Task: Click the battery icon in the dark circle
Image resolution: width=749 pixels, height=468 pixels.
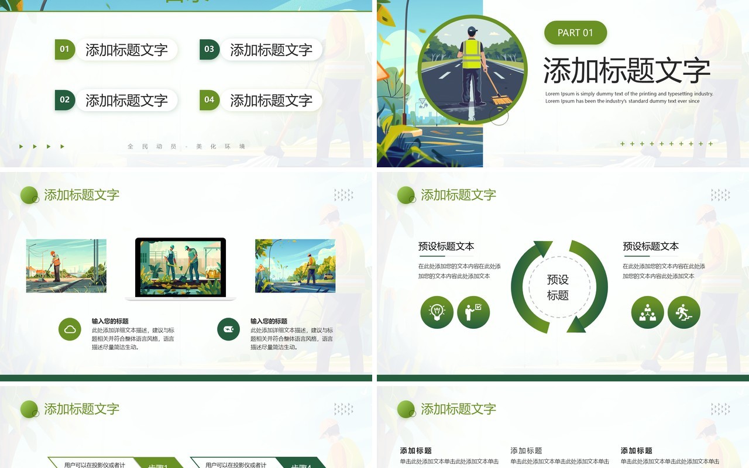Action: [228, 329]
